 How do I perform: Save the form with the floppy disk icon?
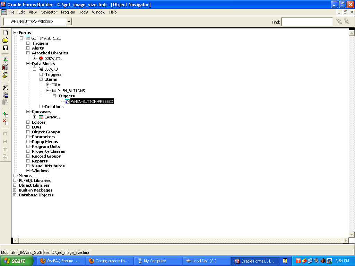[x=5, y=48]
